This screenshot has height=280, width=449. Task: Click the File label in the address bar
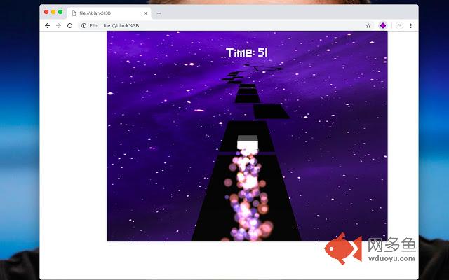tap(93, 26)
